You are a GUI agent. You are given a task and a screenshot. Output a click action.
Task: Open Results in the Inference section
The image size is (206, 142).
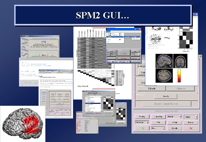(166, 96)
